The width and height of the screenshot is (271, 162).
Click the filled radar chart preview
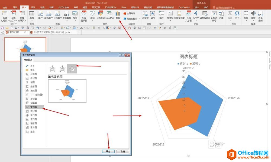67,91
